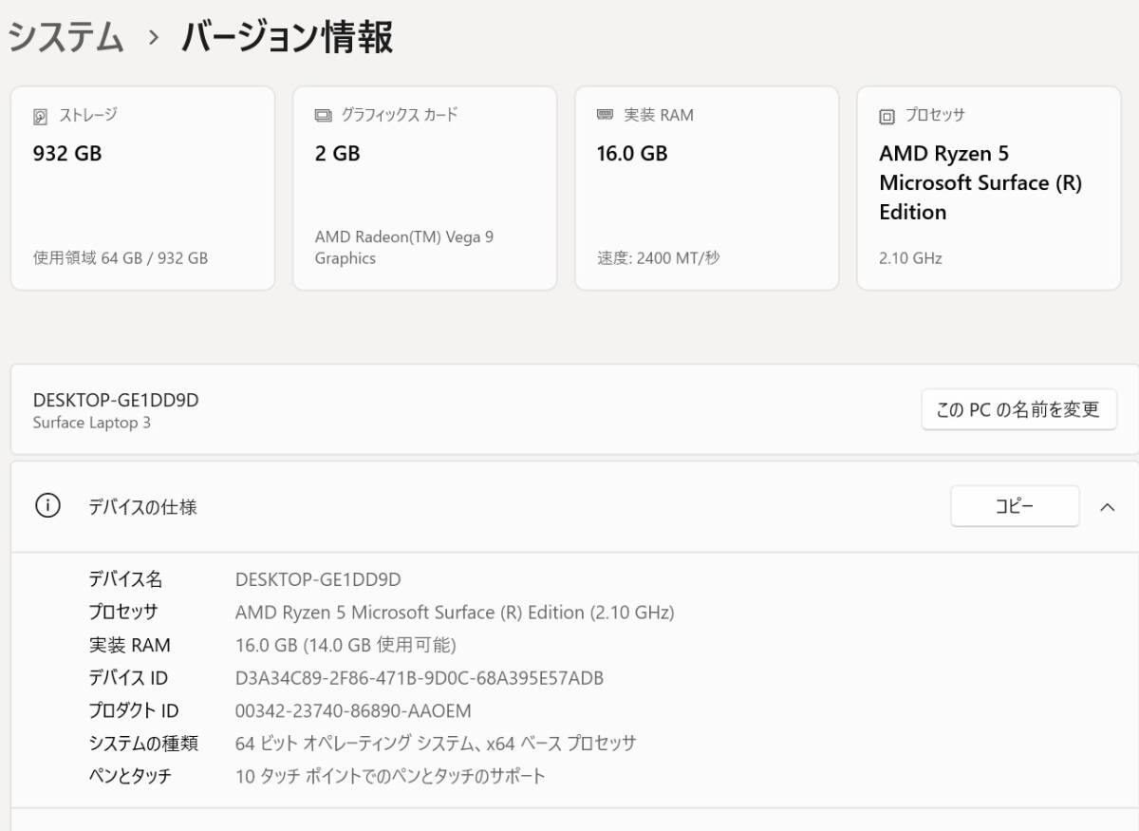Click the デバイスの仕様 section header
Viewport: 1139px width, 831px height.
click(142, 507)
